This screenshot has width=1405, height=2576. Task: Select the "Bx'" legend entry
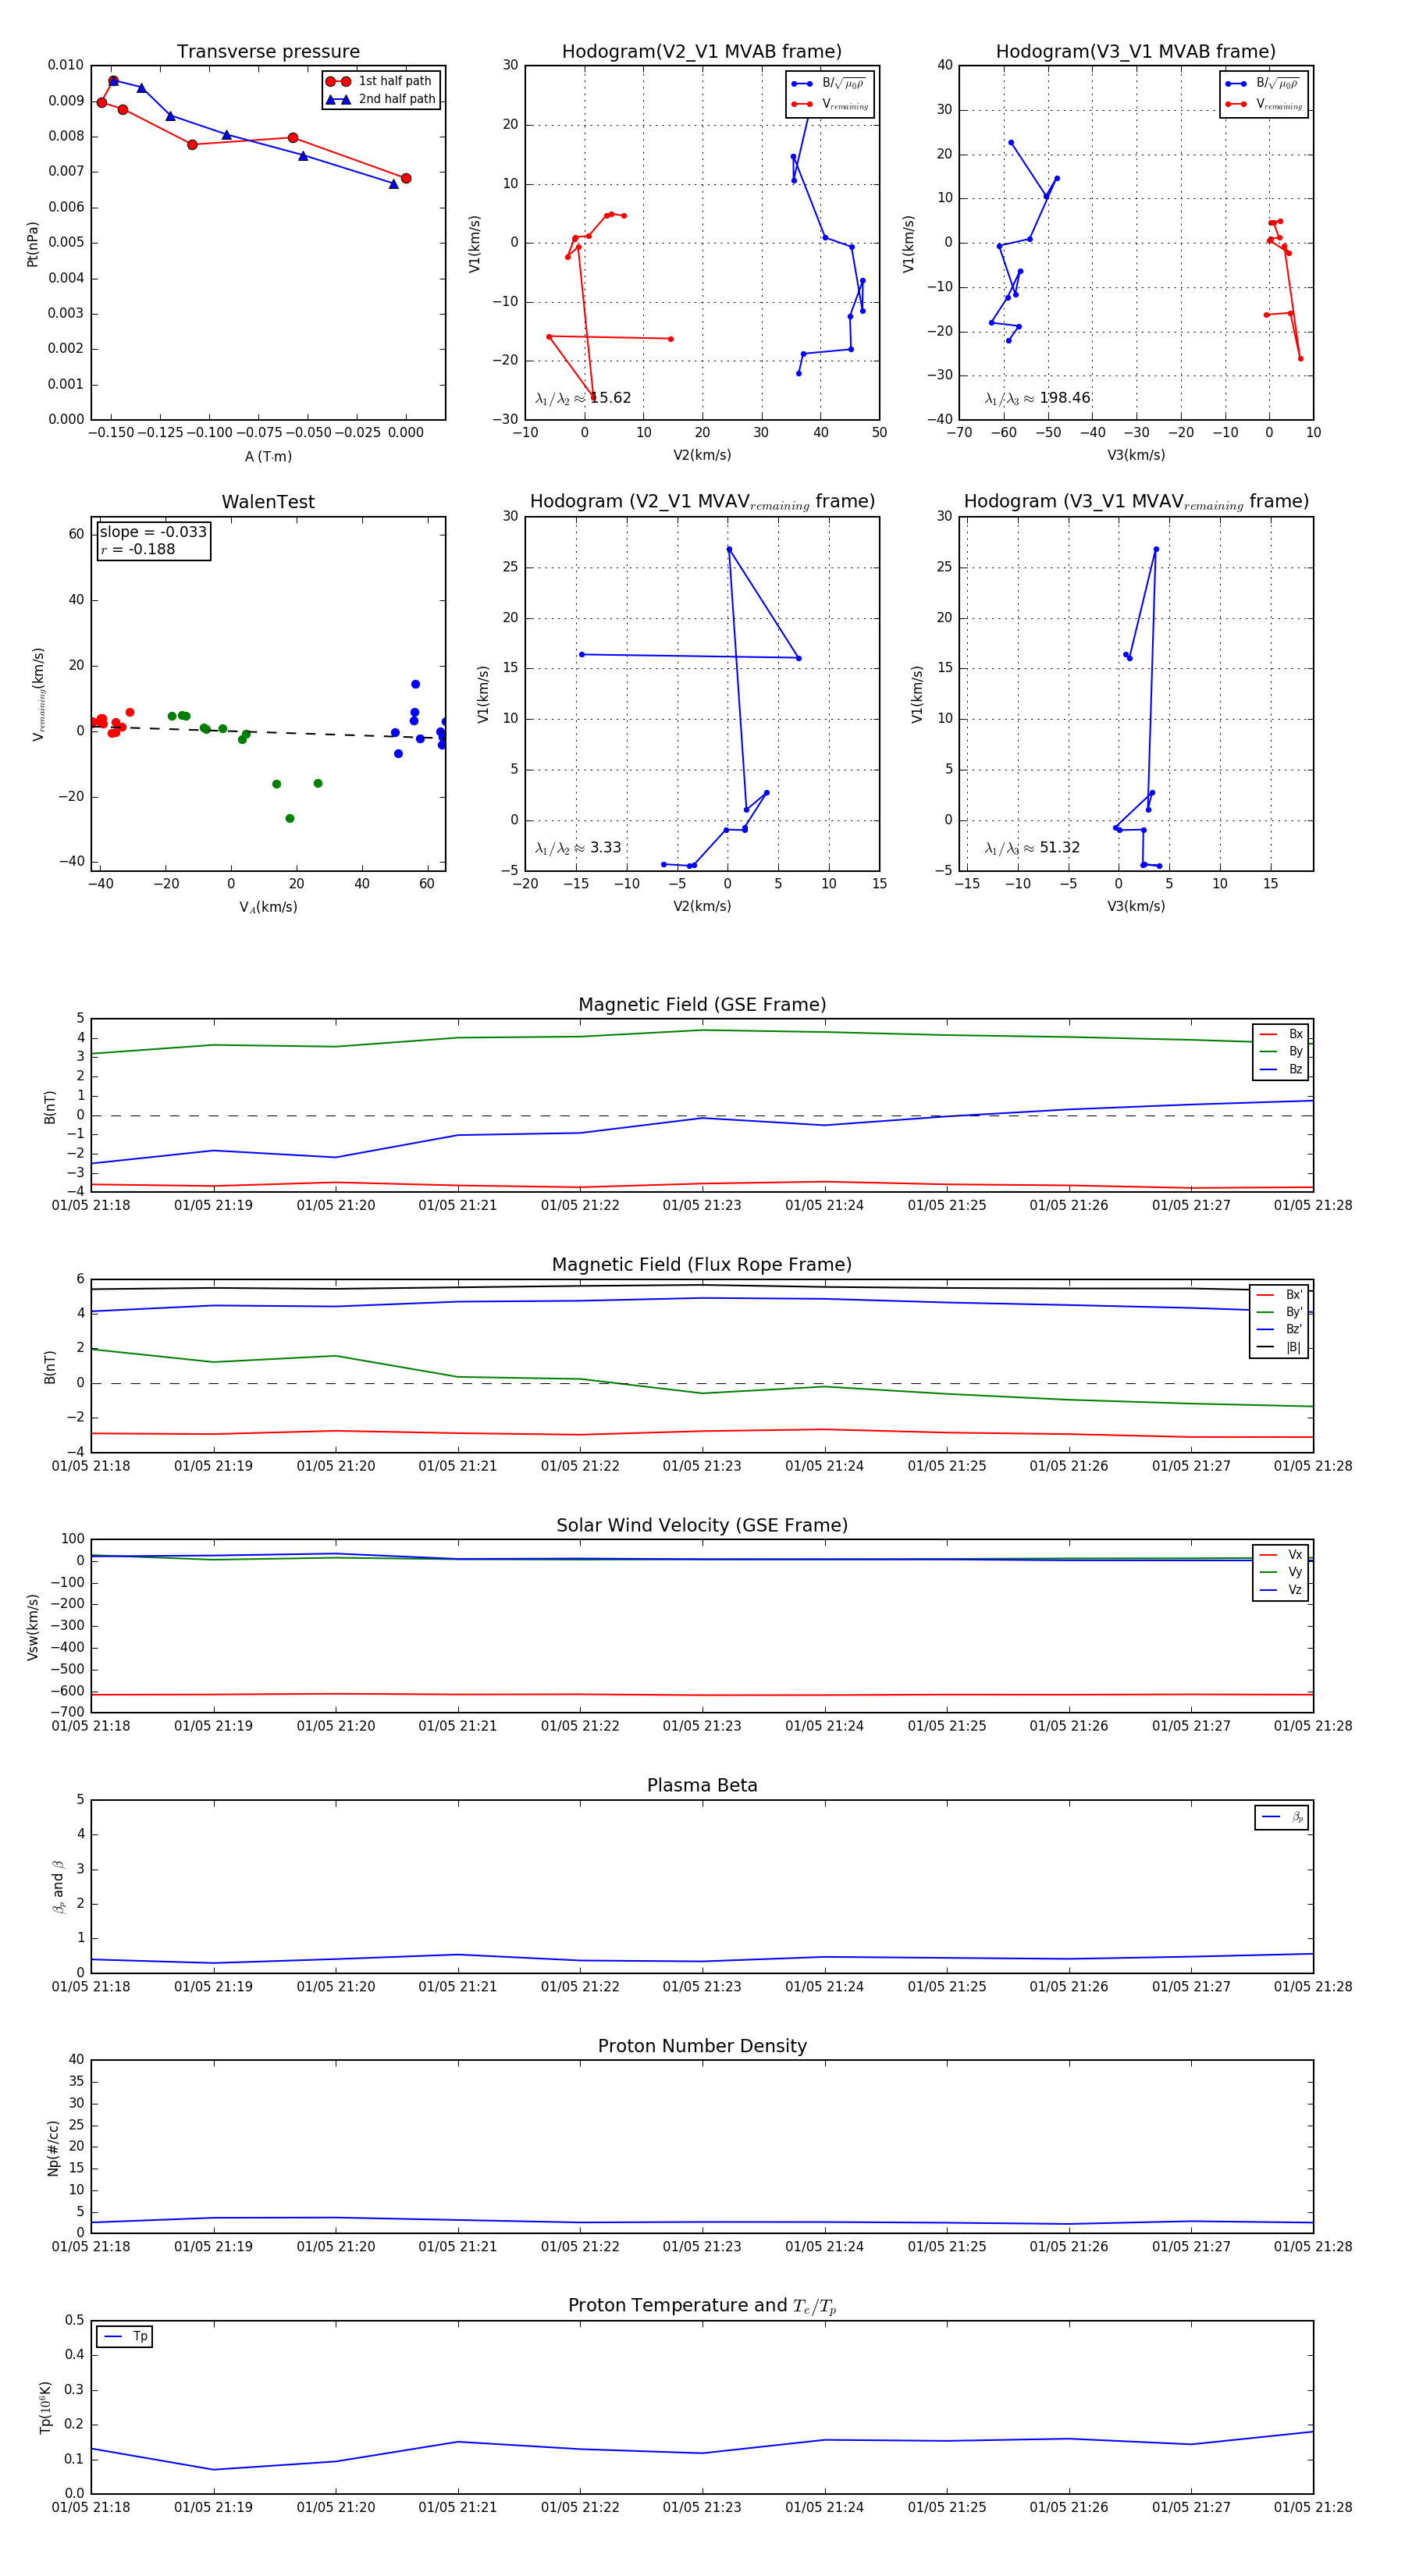coord(1279,1294)
